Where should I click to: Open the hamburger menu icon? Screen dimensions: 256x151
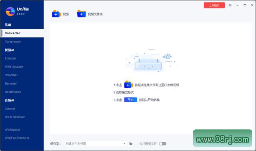point(230,5)
